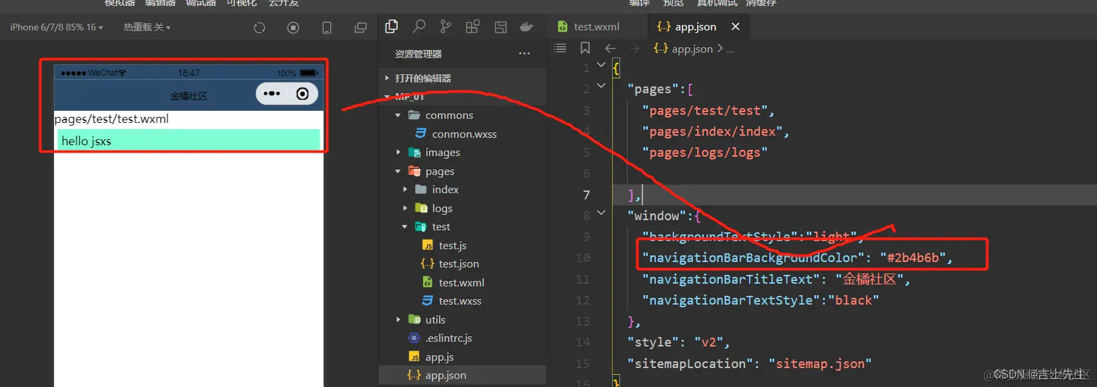1097x387 pixels.
Task: Click the bookmark icon in editor bar
Action: 585,48
